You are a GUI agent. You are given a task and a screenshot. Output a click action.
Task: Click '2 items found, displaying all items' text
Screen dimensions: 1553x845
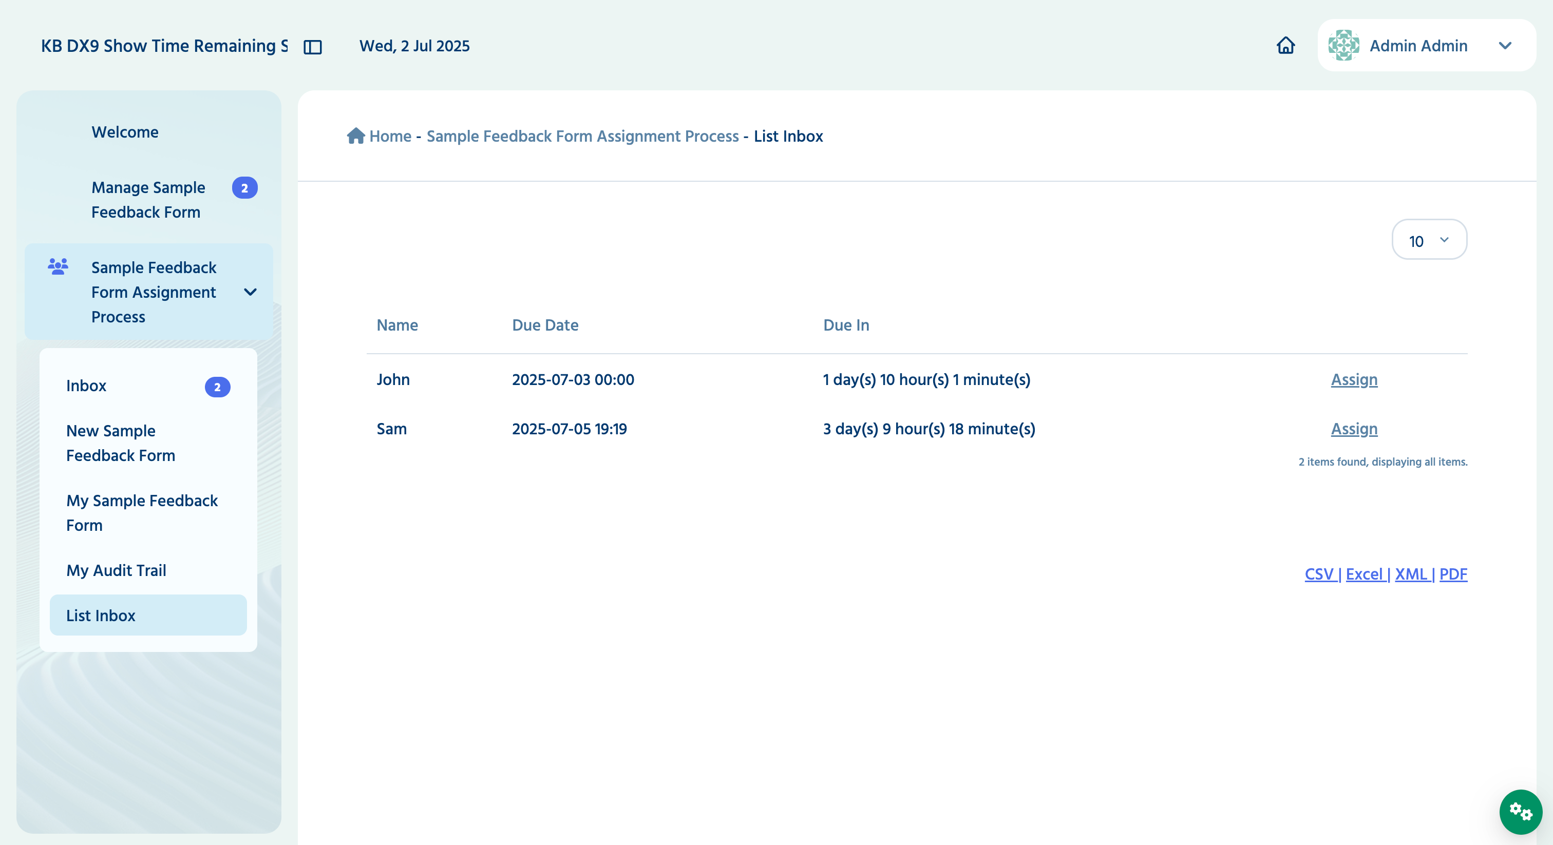click(1383, 462)
